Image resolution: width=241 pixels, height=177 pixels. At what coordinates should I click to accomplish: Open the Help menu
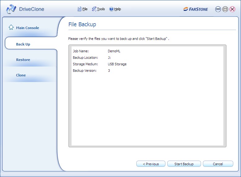[x=118, y=9]
